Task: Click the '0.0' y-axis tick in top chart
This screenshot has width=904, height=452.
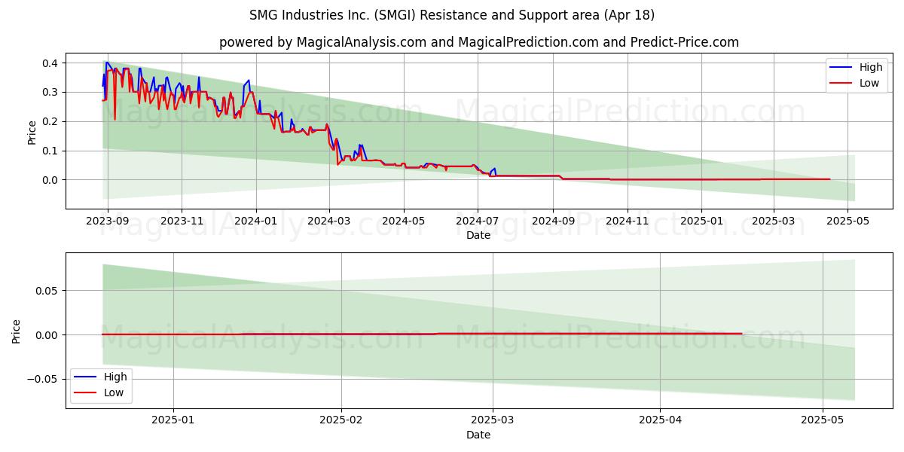Action: (52, 180)
